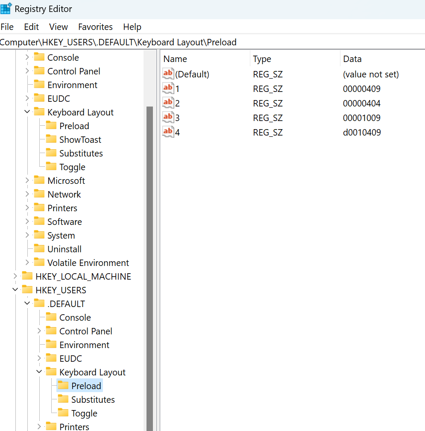Click the System folder icon
The width and height of the screenshot is (425, 431).
click(x=39, y=235)
